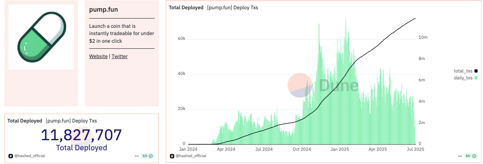Open the pump.fun Twitter link
The height and width of the screenshot is (164, 483).
(x=120, y=56)
